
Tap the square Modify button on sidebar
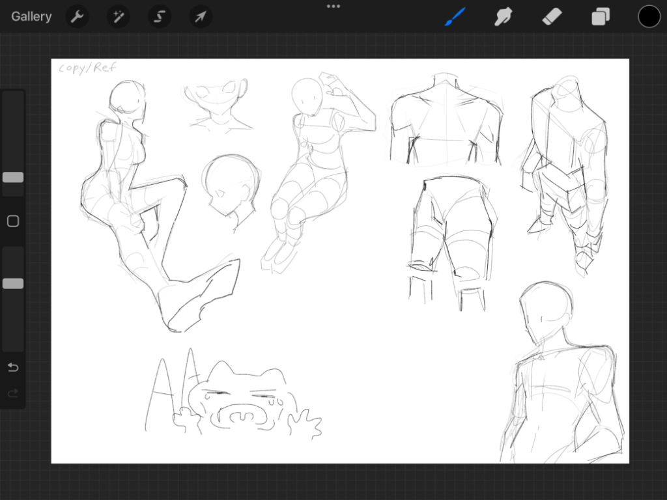tap(13, 221)
